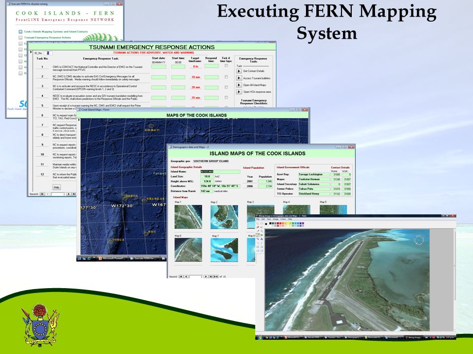
Task: Click Help button in Tsunami form
Action: point(56,187)
